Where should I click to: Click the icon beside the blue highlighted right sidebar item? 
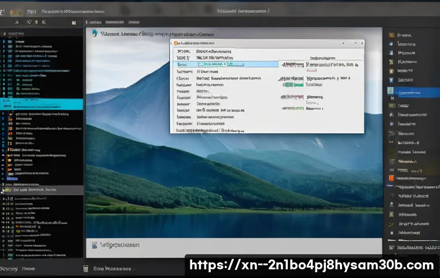click(391, 92)
